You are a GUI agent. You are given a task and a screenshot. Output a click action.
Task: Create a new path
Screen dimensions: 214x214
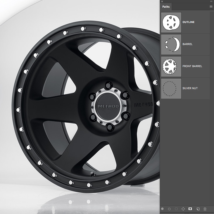[x=198, y=209]
